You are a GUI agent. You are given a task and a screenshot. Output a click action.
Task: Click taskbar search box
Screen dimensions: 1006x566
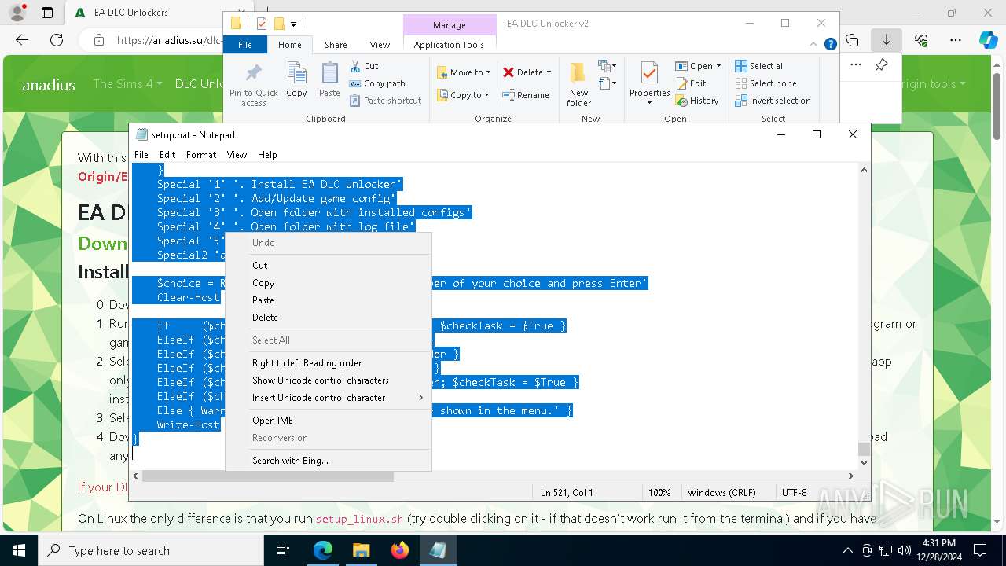(150, 550)
